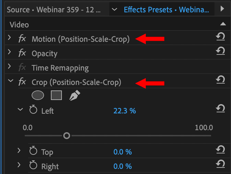The image size is (231, 174).
Task: Reset the Crop effect
Action: point(220,80)
